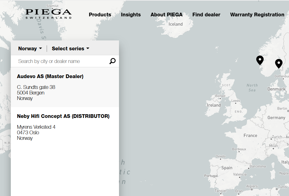Screen dimensions: 289x196
Task: Open Warranty Registration page
Action: pos(257,15)
